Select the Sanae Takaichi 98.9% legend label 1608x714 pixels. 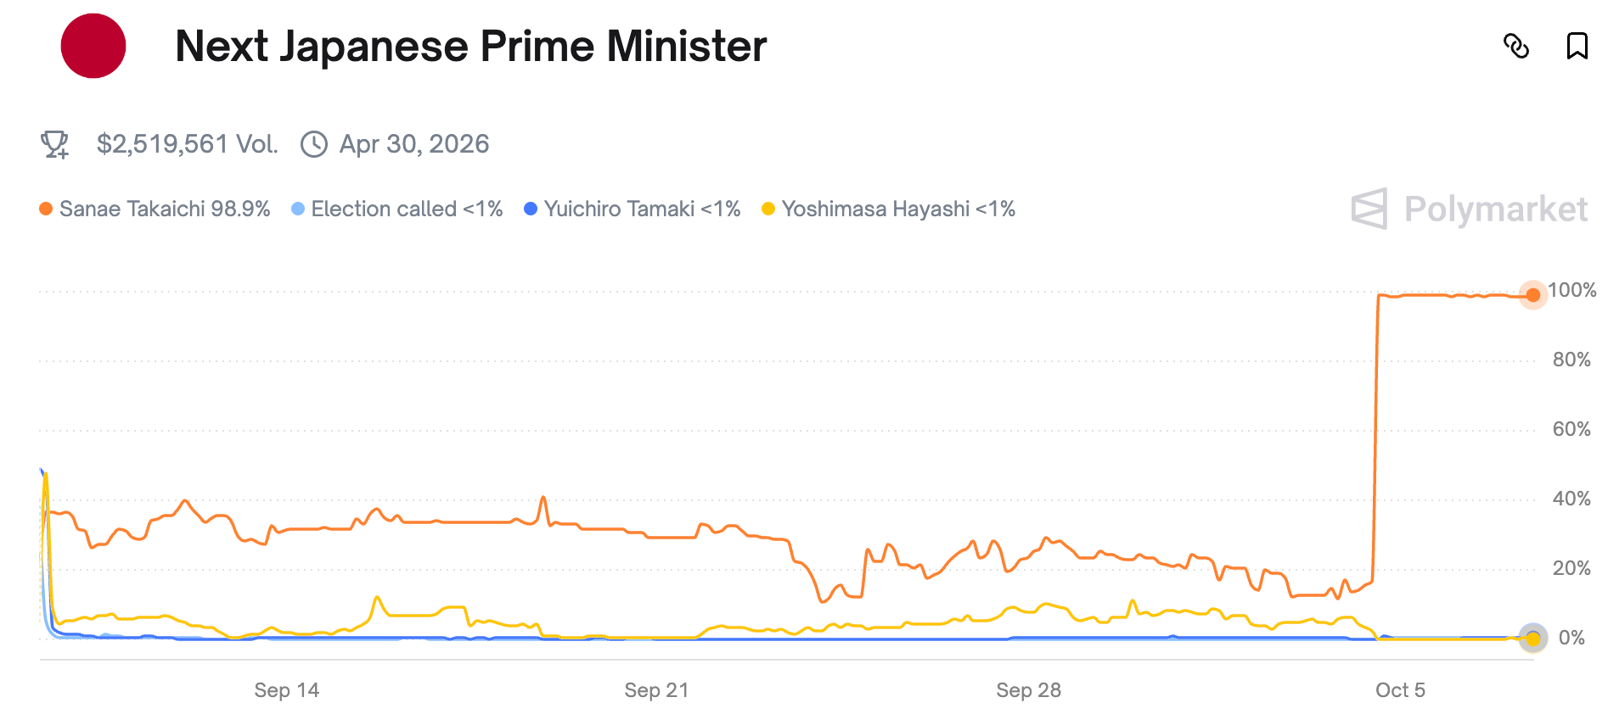tap(165, 209)
